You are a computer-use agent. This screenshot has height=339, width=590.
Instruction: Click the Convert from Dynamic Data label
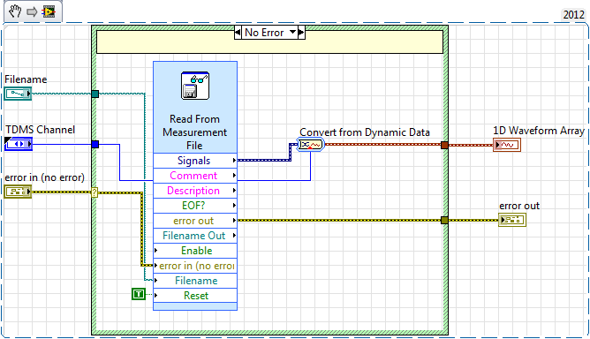click(365, 132)
